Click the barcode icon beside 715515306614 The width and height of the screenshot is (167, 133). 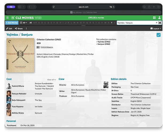pos(38,47)
